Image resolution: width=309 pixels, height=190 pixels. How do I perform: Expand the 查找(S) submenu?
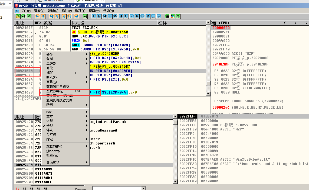point(65,82)
